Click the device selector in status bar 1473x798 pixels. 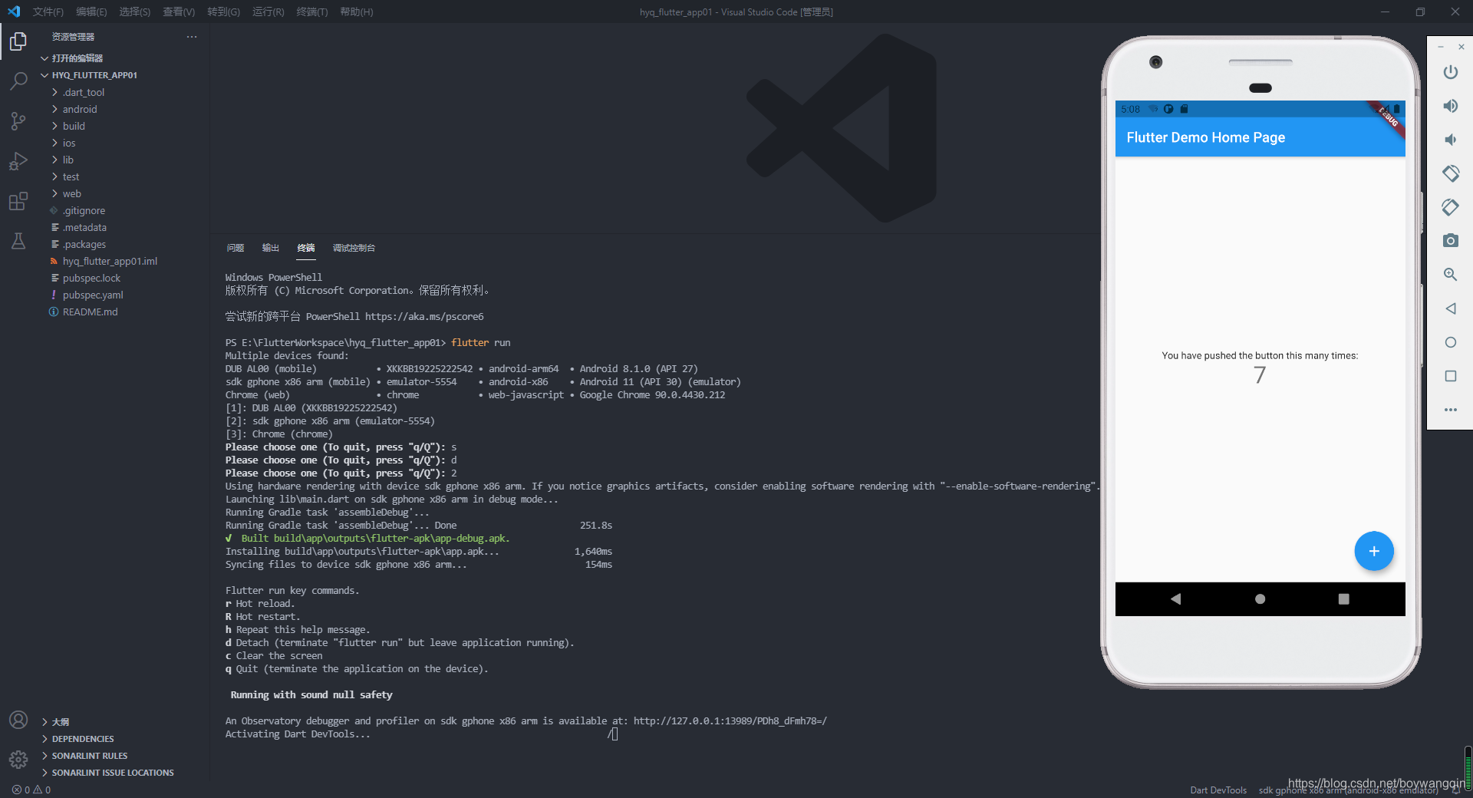coord(1349,790)
